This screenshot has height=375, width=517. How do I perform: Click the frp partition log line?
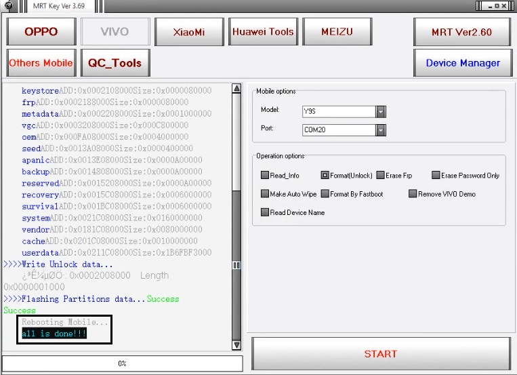tap(105, 102)
